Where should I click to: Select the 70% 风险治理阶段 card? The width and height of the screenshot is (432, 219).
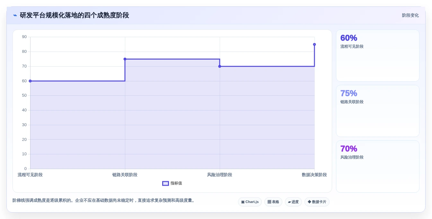point(378,166)
